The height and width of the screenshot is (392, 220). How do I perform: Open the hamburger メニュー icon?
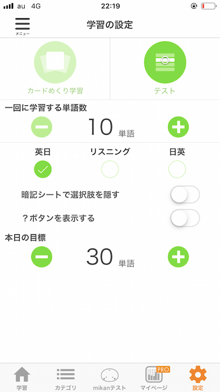click(23, 26)
